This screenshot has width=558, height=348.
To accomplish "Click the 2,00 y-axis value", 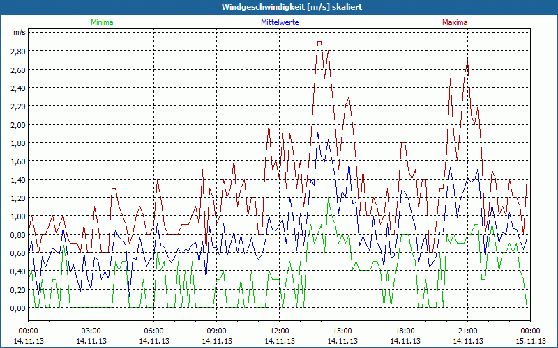I will click(18, 125).
